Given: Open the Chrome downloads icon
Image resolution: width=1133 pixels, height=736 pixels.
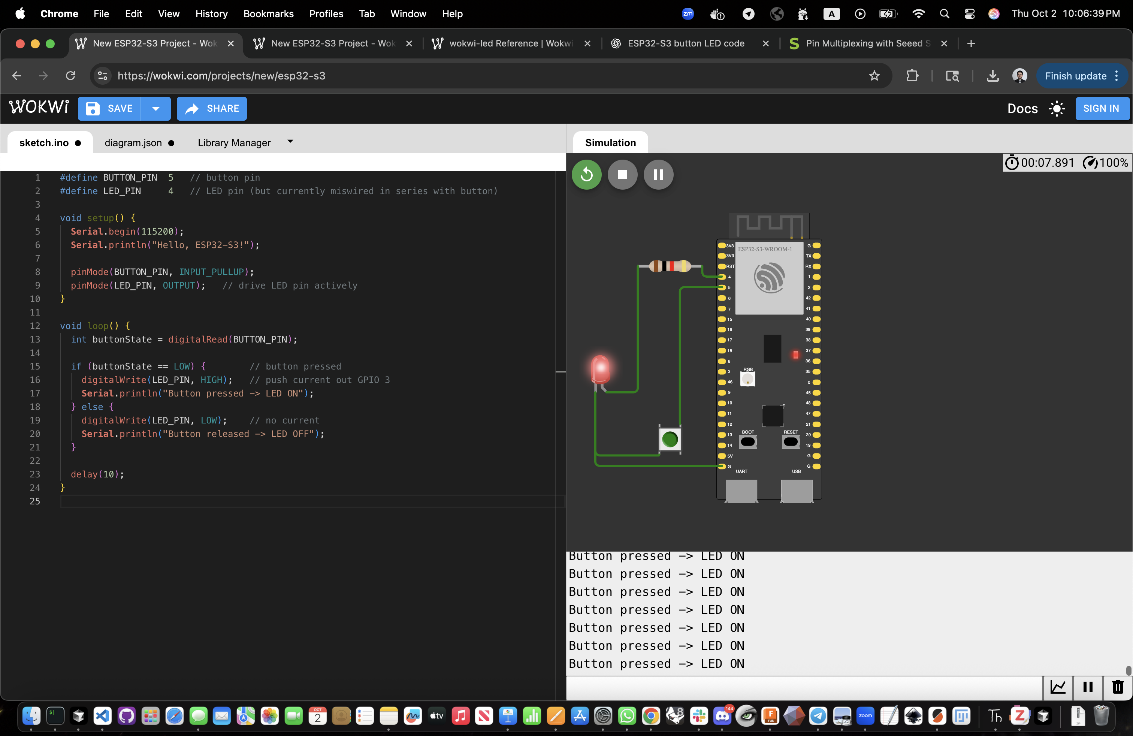Looking at the screenshot, I should coord(992,76).
